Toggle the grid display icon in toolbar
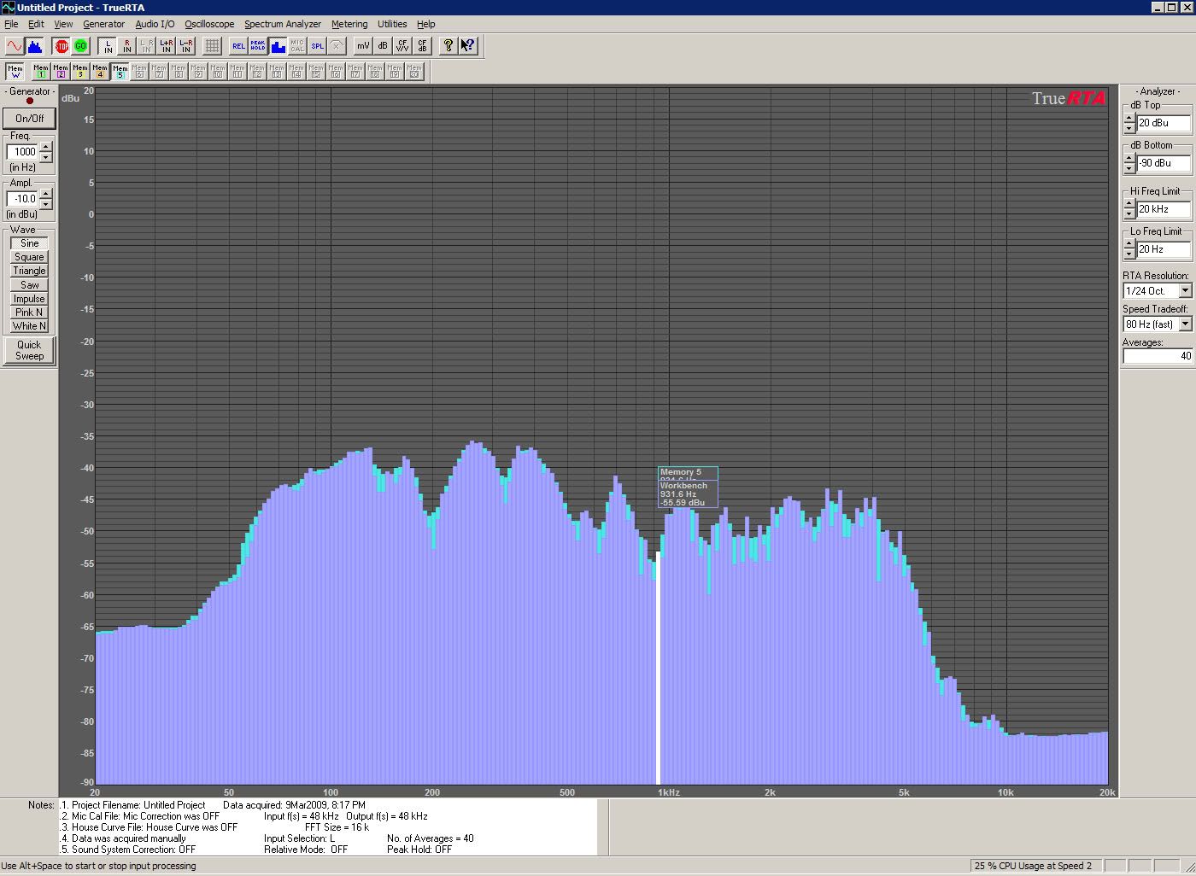The width and height of the screenshot is (1196, 876). pos(212,46)
